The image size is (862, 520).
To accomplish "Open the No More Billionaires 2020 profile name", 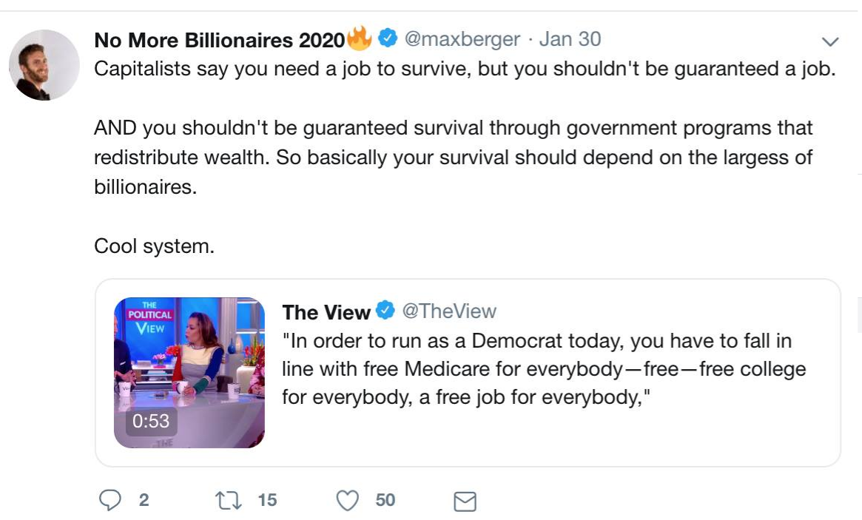I will pyautogui.click(x=219, y=40).
